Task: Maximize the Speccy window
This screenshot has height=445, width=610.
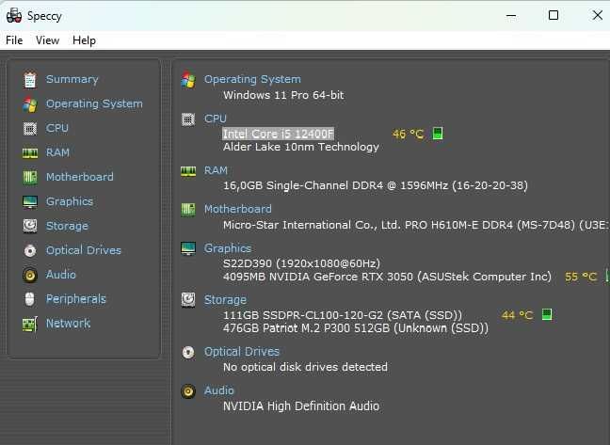Action: [554, 15]
